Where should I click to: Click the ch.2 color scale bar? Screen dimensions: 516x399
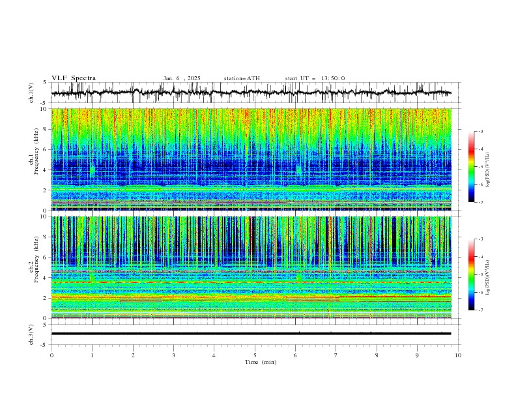pos(471,274)
